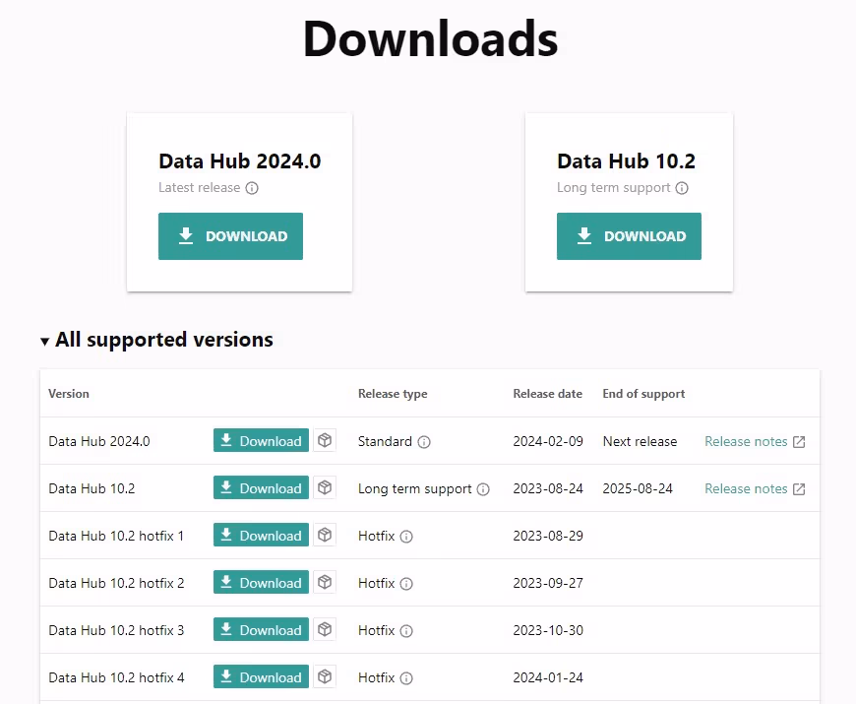Download Data Hub 10.2 hotfix 4
This screenshot has height=704, width=856.
pyautogui.click(x=261, y=677)
